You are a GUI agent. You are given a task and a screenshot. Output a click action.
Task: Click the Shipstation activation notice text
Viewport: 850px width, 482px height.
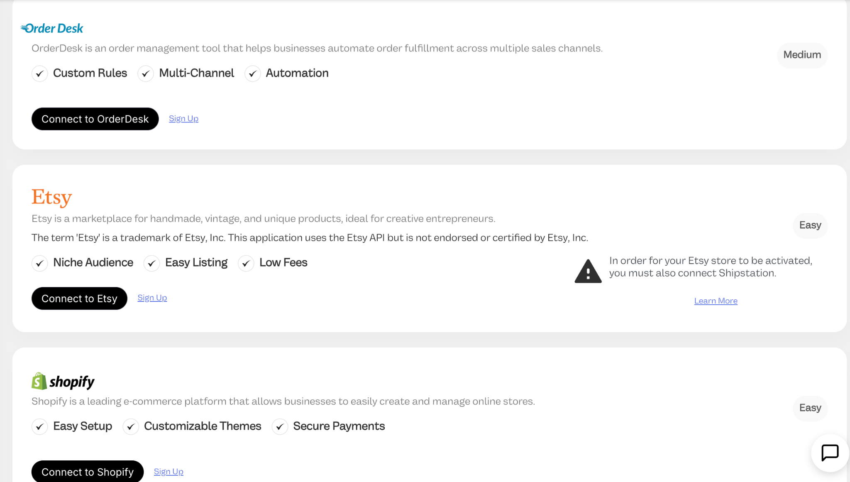(x=711, y=267)
